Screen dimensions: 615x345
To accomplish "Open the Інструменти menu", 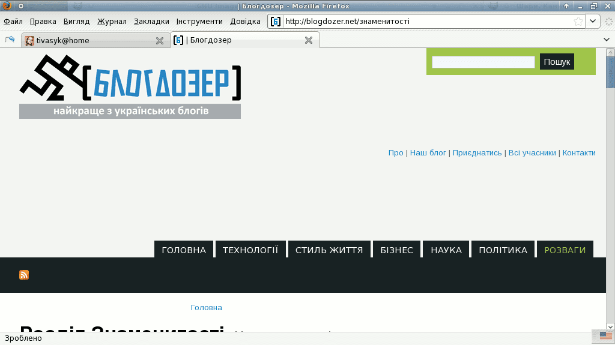I will (x=199, y=22).
